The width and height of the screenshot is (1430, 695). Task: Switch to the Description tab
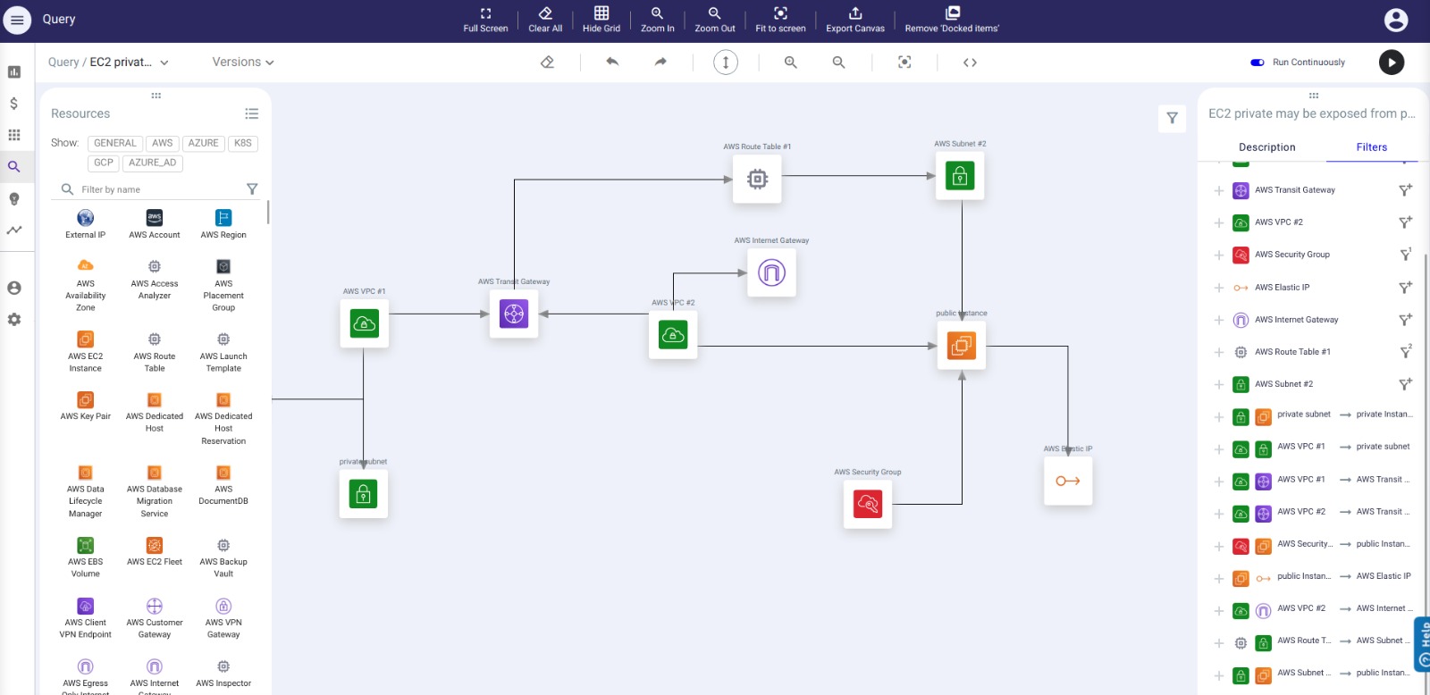(1266, 147)
